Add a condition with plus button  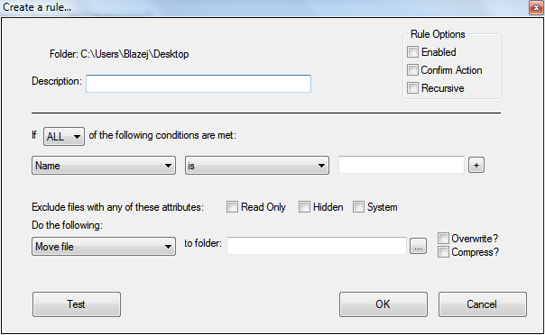click(476, 165)
